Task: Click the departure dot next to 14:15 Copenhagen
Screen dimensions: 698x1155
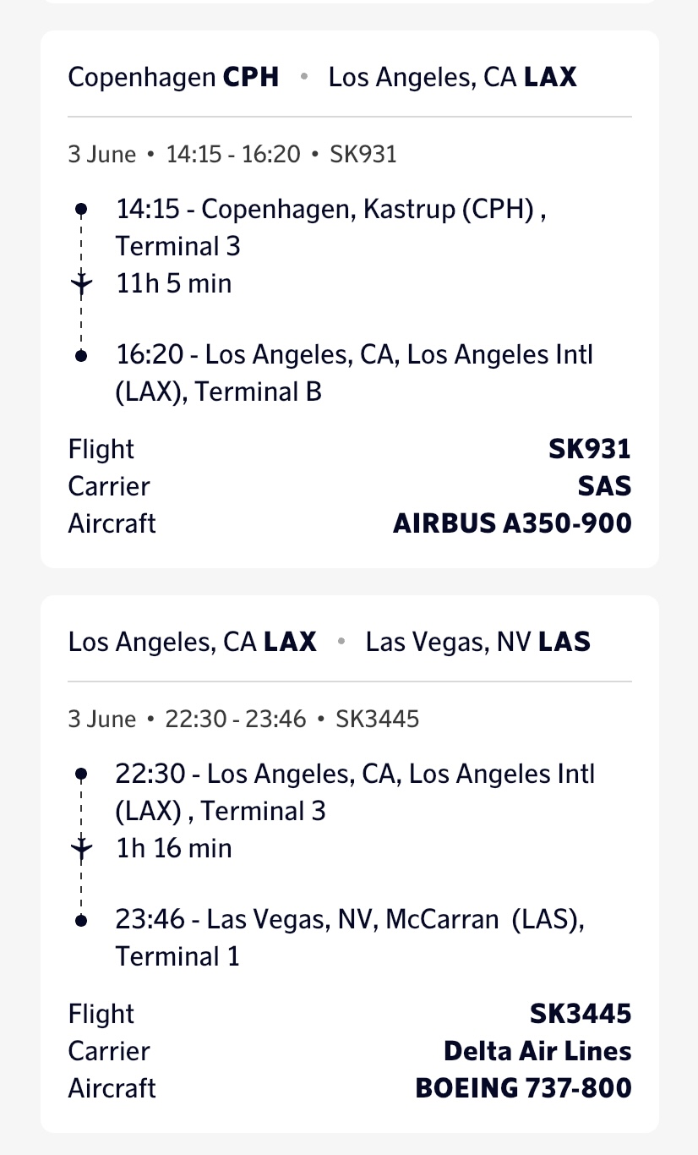Action: [x=81, y=209]
